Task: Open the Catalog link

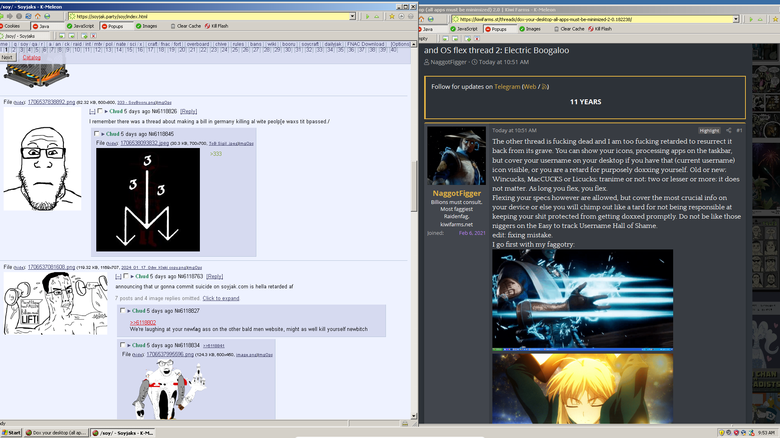Action: 31,58
